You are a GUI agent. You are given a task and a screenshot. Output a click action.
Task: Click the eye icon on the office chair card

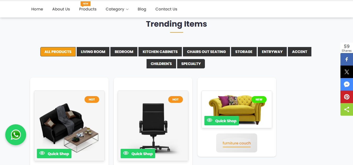coord(126,154)
